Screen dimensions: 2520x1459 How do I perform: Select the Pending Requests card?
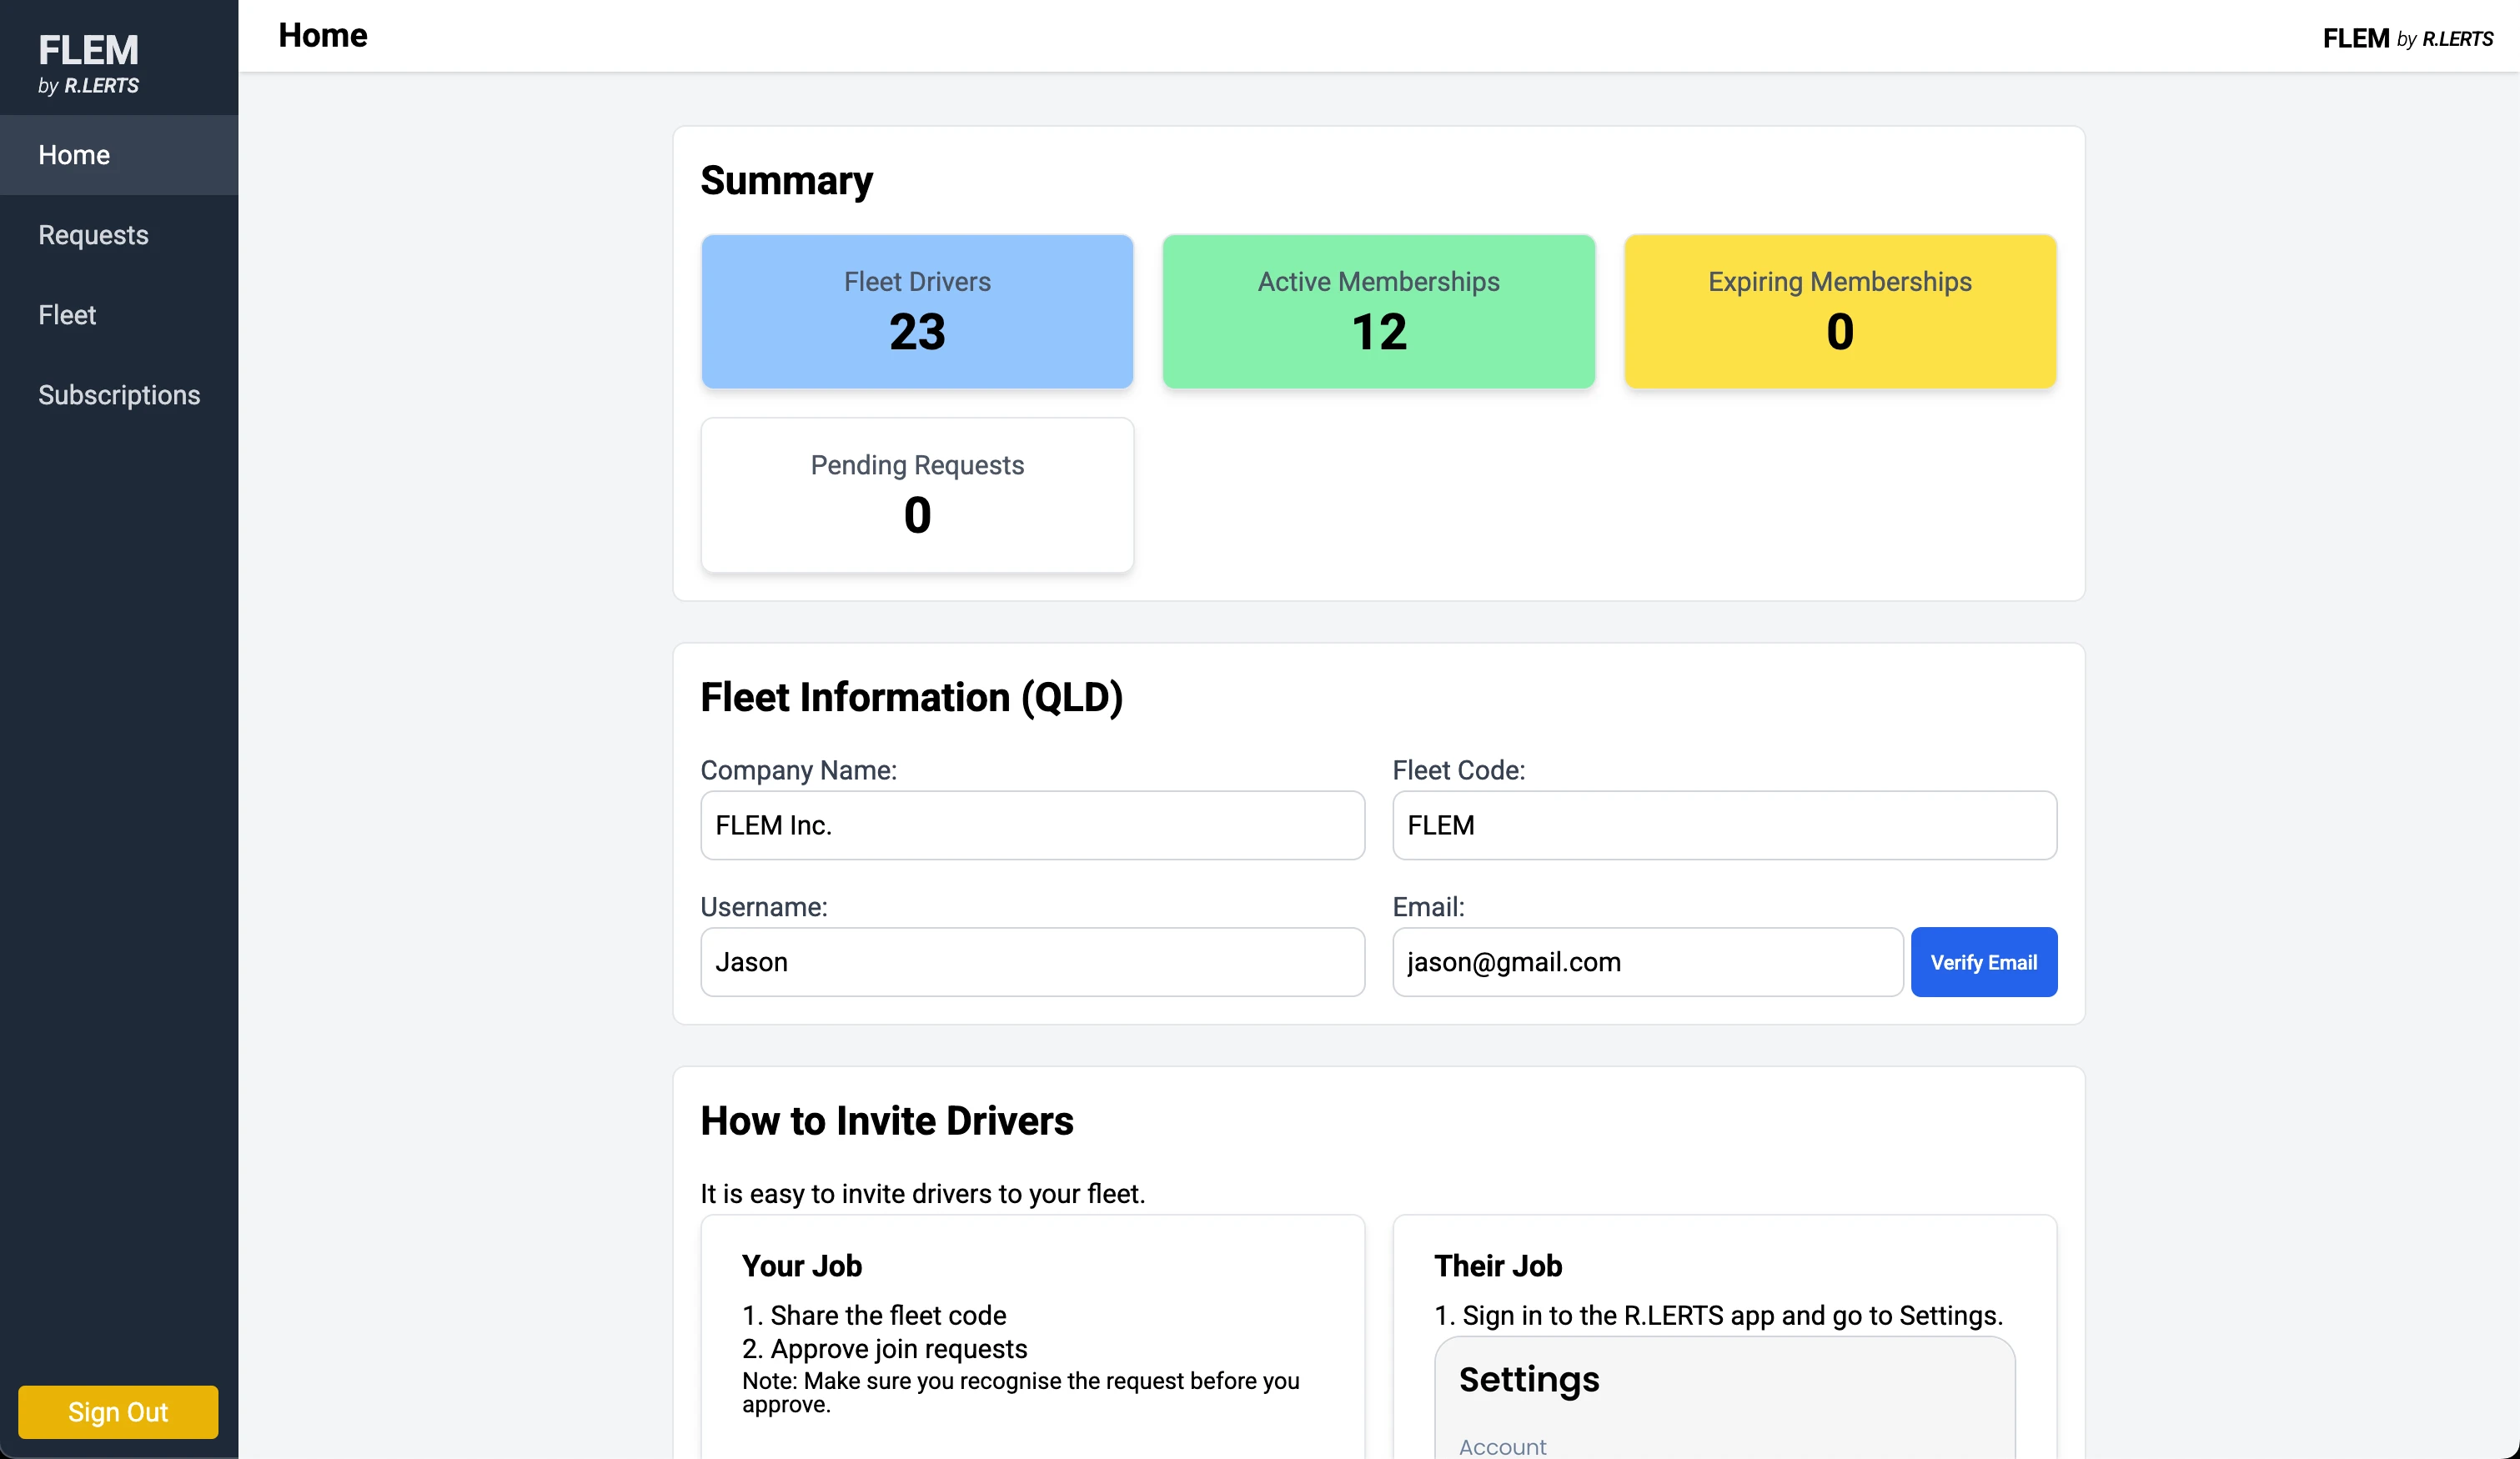click(x=917, y=495)
